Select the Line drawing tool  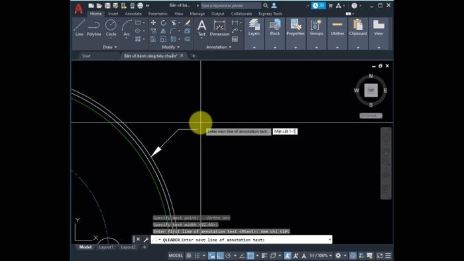79,28
